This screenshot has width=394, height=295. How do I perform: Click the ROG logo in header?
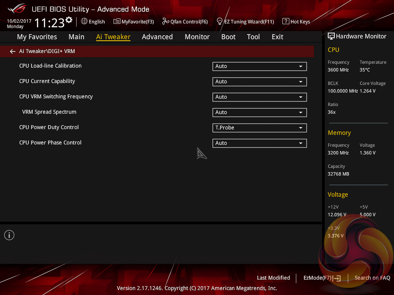pyautogui.click(x=17, y=9)
